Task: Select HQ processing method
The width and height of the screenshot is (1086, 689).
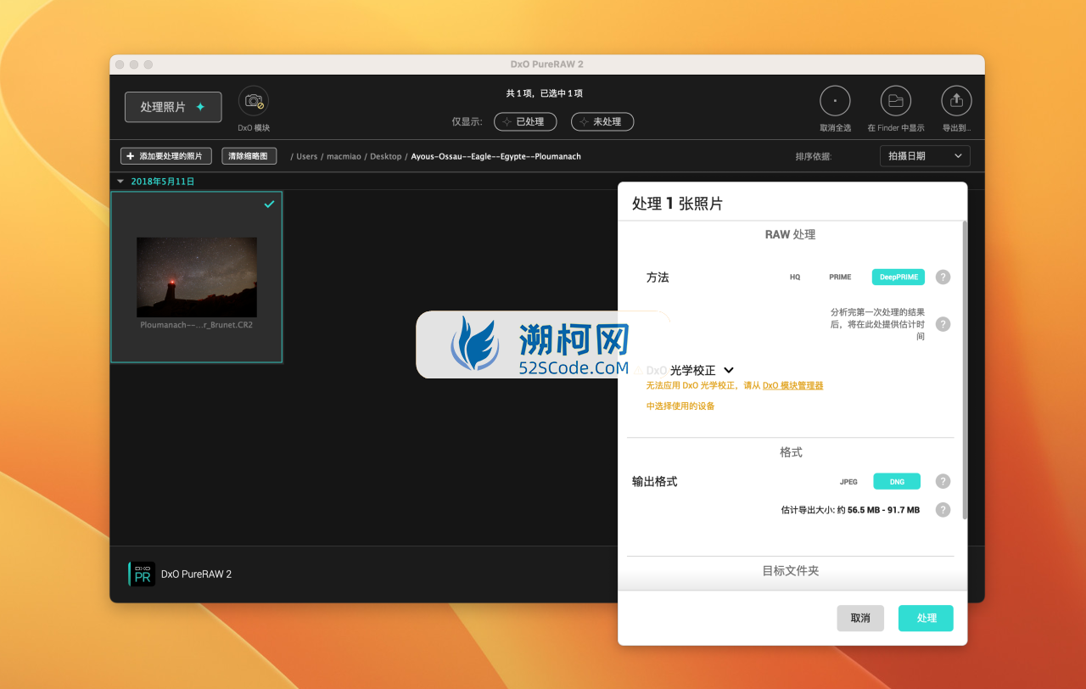Action: (795, 277)
